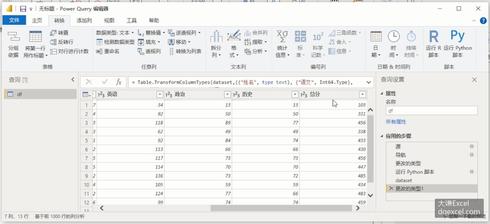Switch to the Home (主页) tab
Screen dimensions: 490x224
pyautogui.click(x=37, y=20)
